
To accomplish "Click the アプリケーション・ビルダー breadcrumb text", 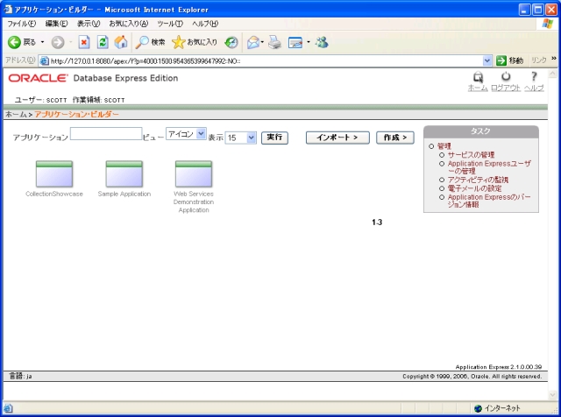I will [x=76, y=115].
